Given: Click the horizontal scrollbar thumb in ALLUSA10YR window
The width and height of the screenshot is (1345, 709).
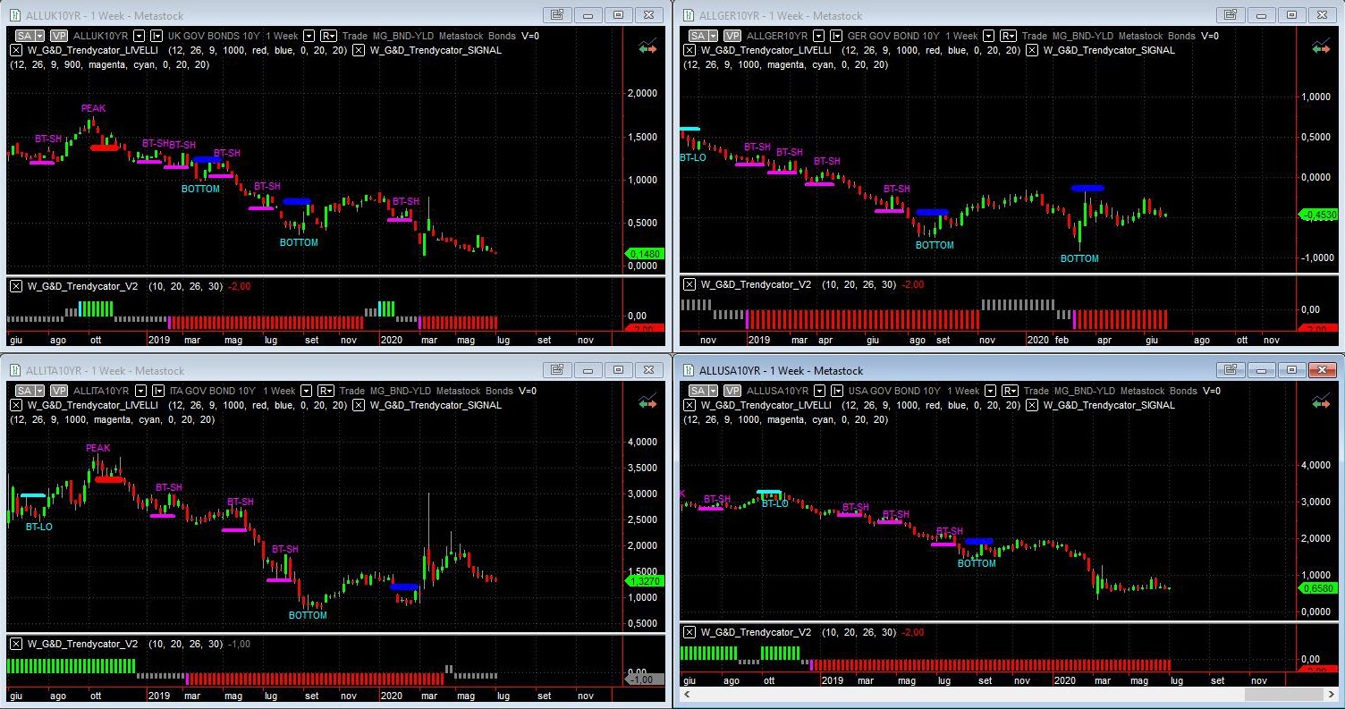Looking at the screenshot, I should coord(1270,695).
